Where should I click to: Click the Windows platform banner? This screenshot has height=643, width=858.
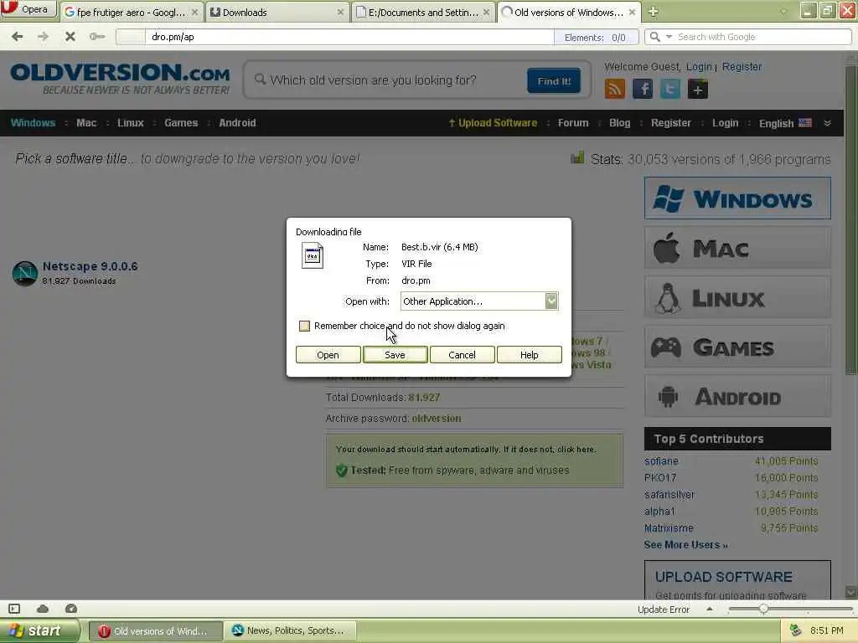pos(737,198)
